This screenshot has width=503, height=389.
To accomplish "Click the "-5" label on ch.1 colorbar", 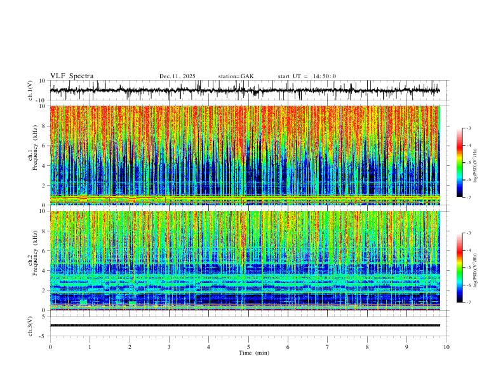I will point(469,163).
